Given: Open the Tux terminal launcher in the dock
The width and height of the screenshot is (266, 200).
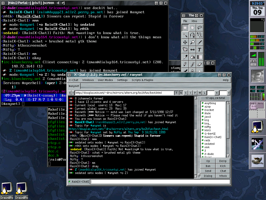Looking at the screenshot, I should point(257,127).
